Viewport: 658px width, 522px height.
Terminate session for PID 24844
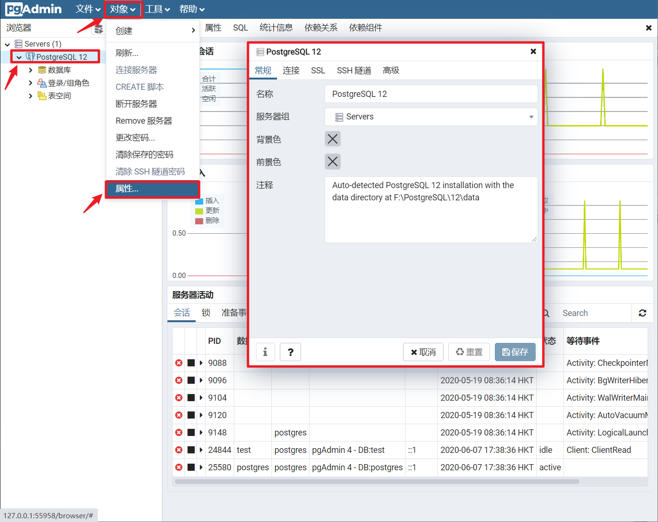click(179, 450)
